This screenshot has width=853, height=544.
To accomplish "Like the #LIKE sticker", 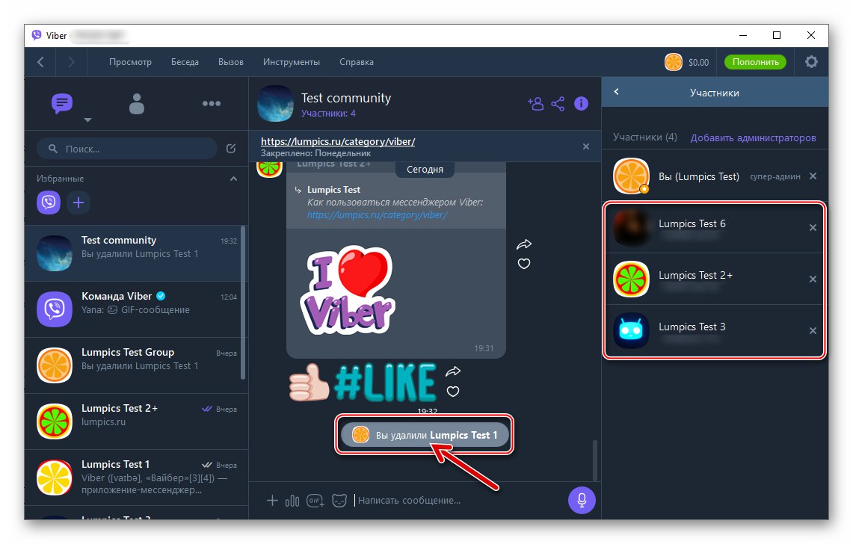I will pyautogui.click(x=452, y=391).
